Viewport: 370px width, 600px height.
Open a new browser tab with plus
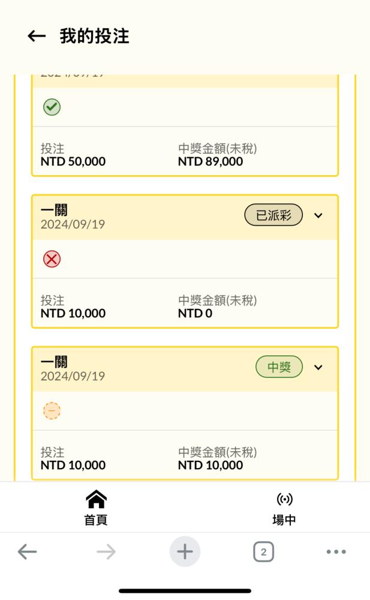(x=185, y=551)
